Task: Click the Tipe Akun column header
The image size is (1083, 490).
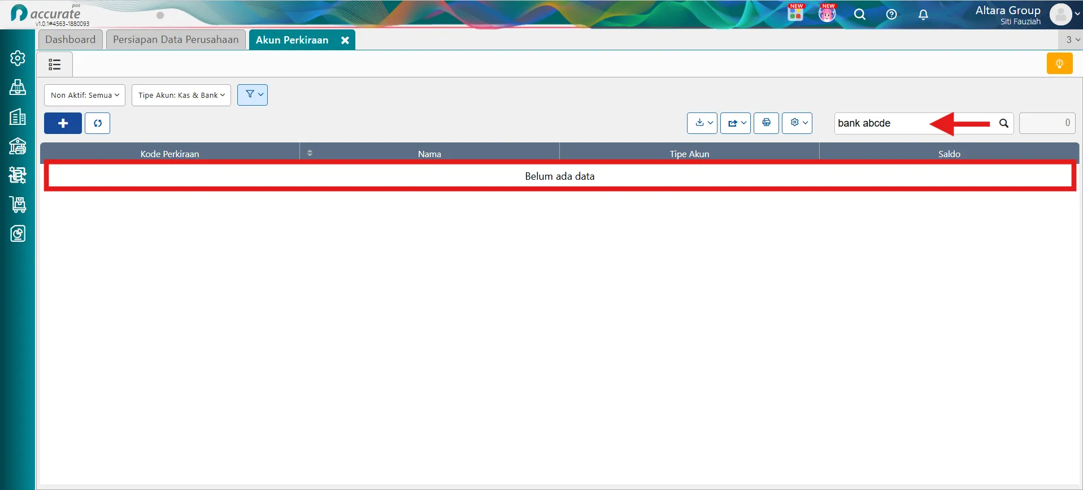Action: coord(689,154)
